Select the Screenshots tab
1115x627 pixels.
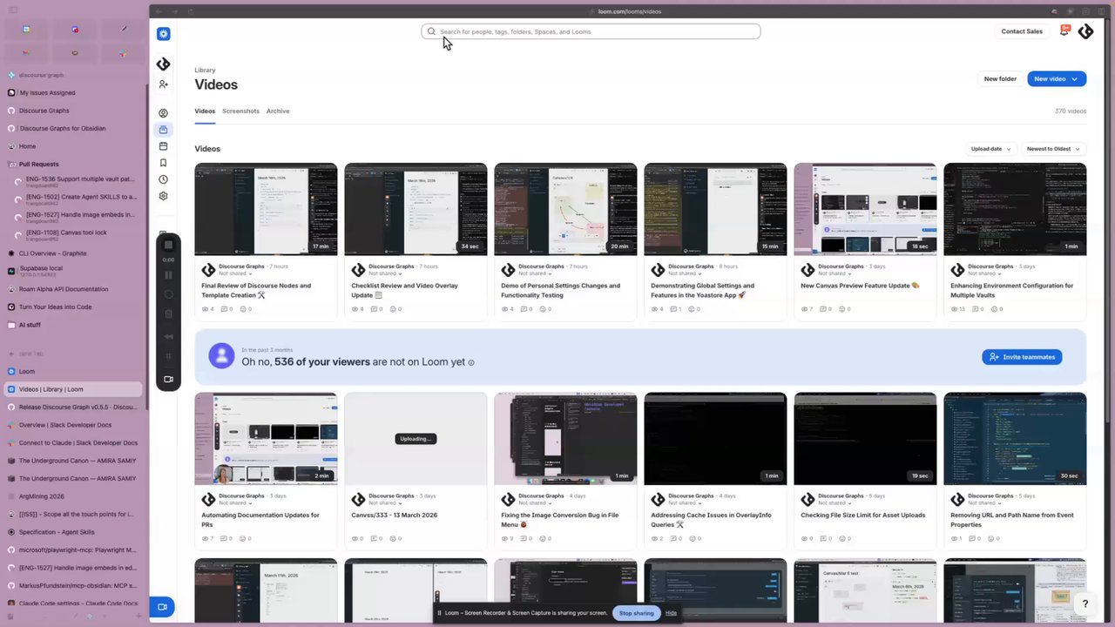[240, 111]
